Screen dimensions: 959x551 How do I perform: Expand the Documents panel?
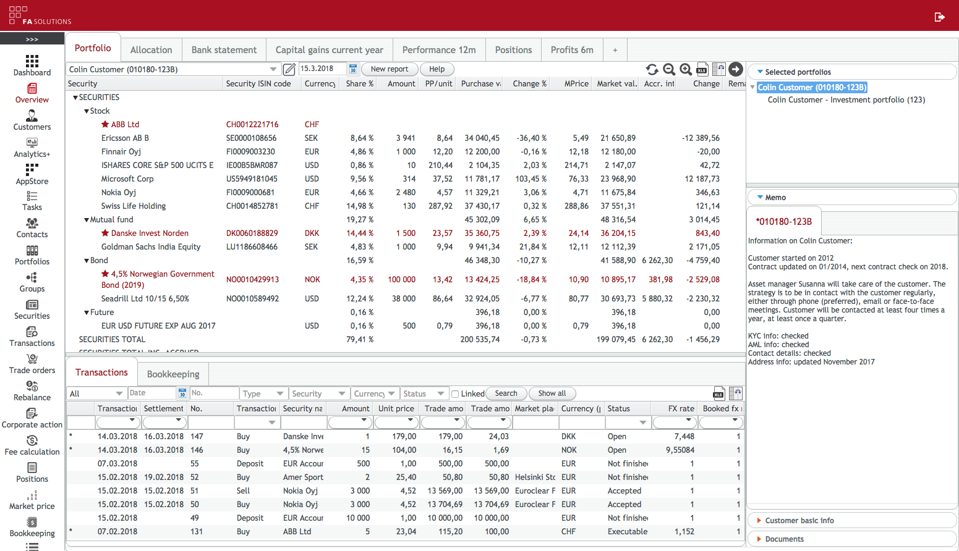click(852, 539)
